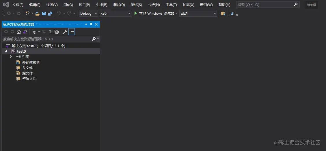Open the Debug configuration dropdown
The image size is (326, 151).
coord(88,14)
